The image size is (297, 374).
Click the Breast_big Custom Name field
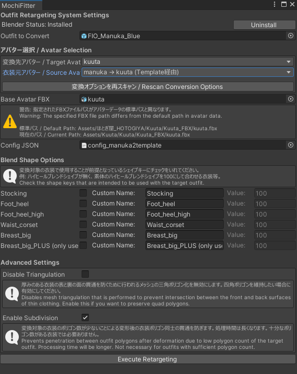[185, 235]
